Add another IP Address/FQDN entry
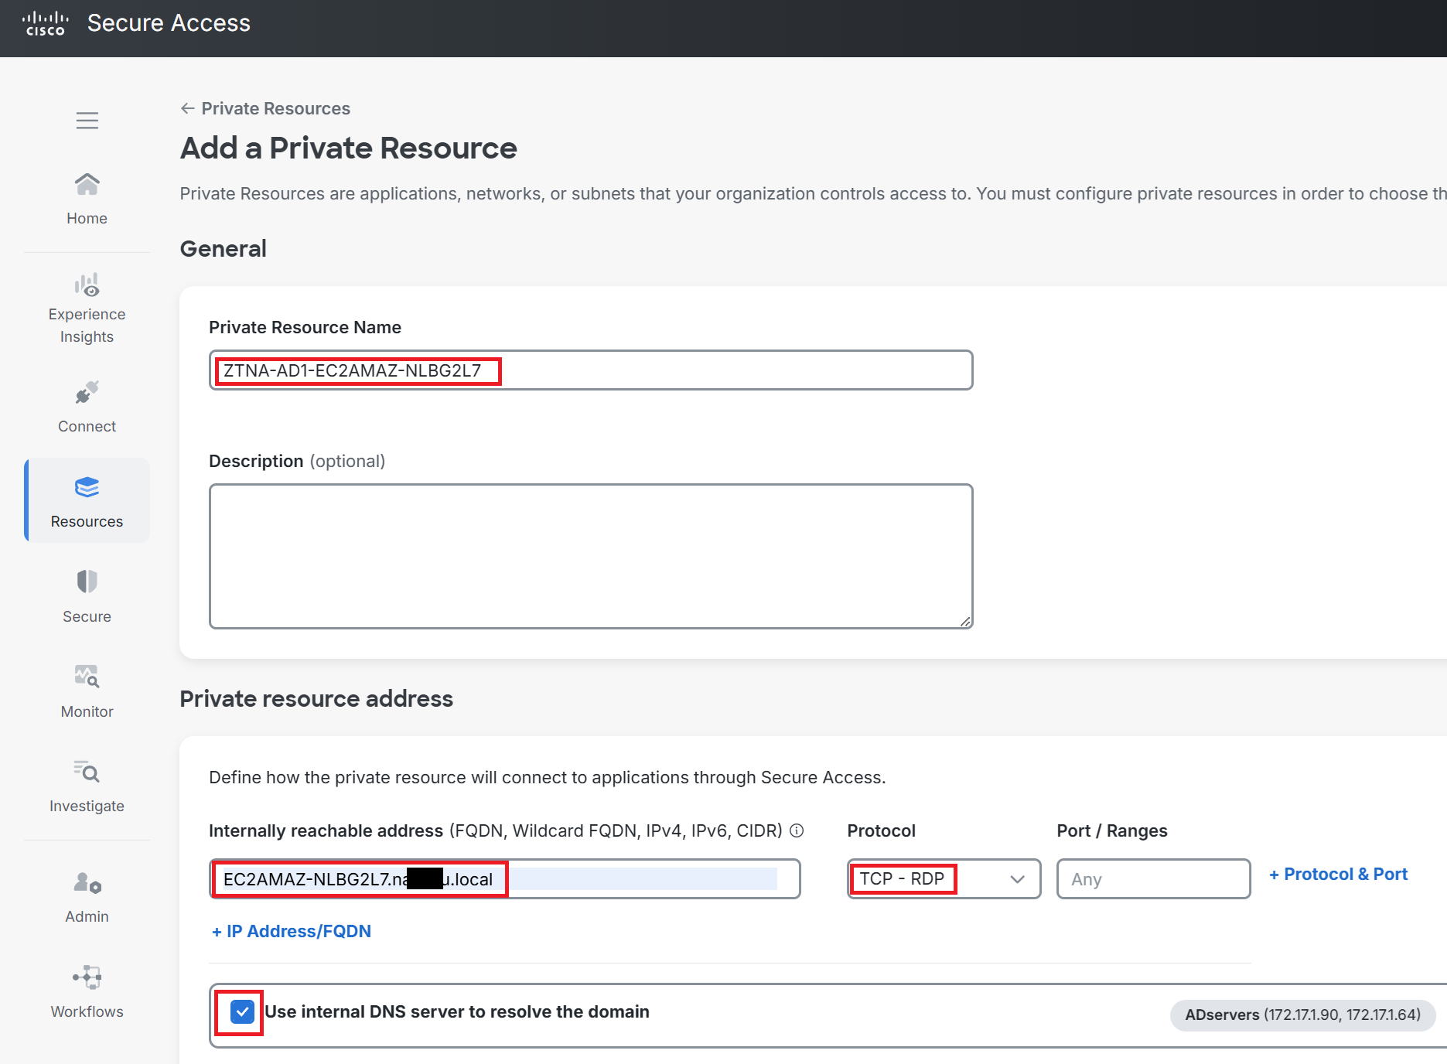This screenshot has width=1447, height=1064. point(292,931)
